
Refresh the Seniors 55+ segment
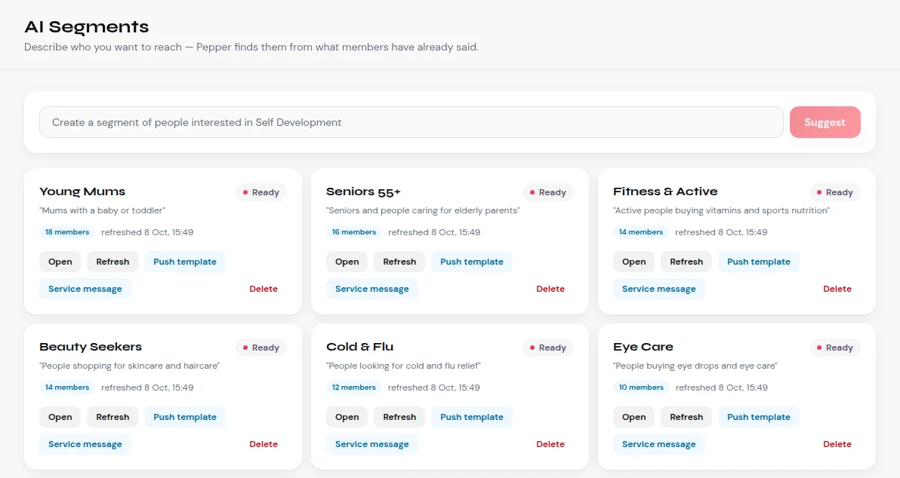(x=399, y=262)
